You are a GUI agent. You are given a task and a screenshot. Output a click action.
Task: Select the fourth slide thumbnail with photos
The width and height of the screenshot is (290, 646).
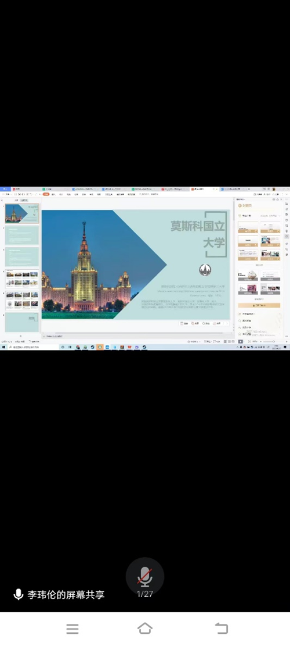pyautogui.click(x=22, y=279)
